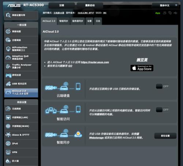Open 访客网络 guest network in sidebar
The image size is (183, 166).
click(x=21, y=40)
